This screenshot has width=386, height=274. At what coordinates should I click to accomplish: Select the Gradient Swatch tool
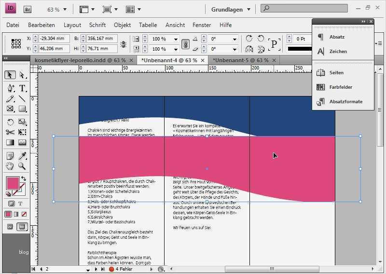pos(10,142)
